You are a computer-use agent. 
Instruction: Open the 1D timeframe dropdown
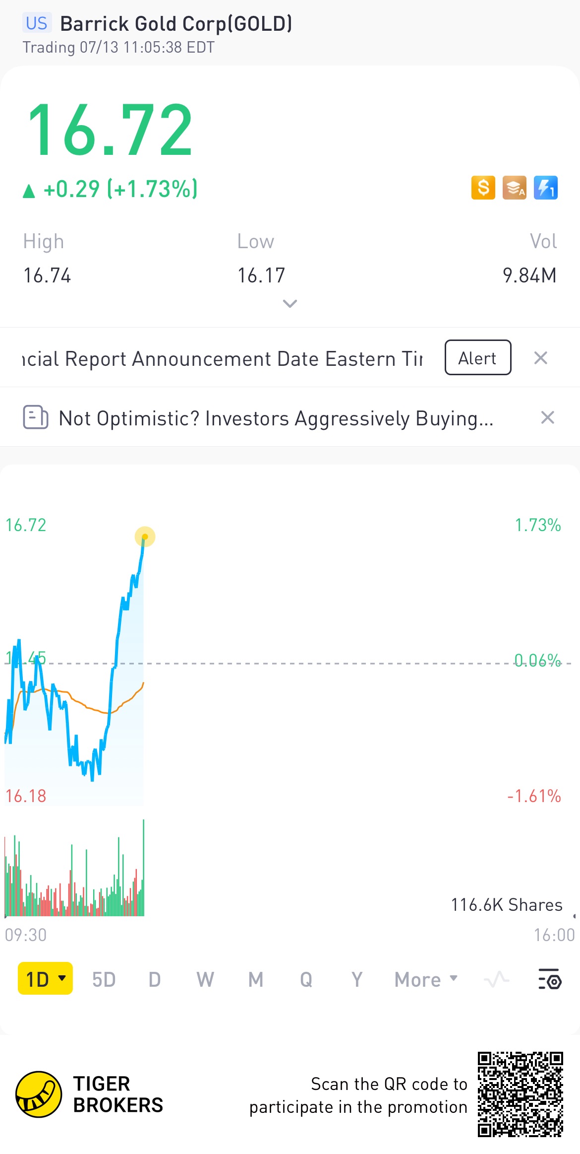(x=46, y=979)
